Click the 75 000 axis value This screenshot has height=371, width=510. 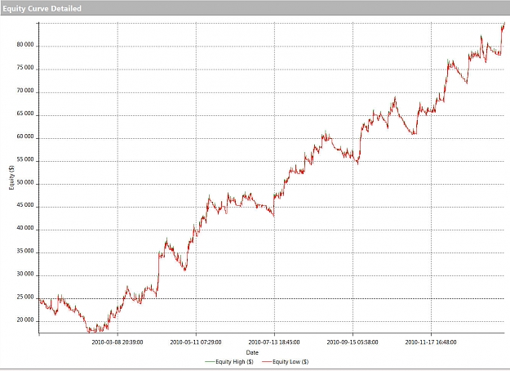click(25, 68)
